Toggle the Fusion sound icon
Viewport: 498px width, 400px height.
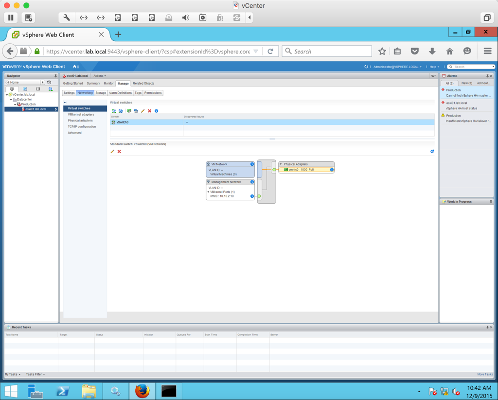coord(186,17)
